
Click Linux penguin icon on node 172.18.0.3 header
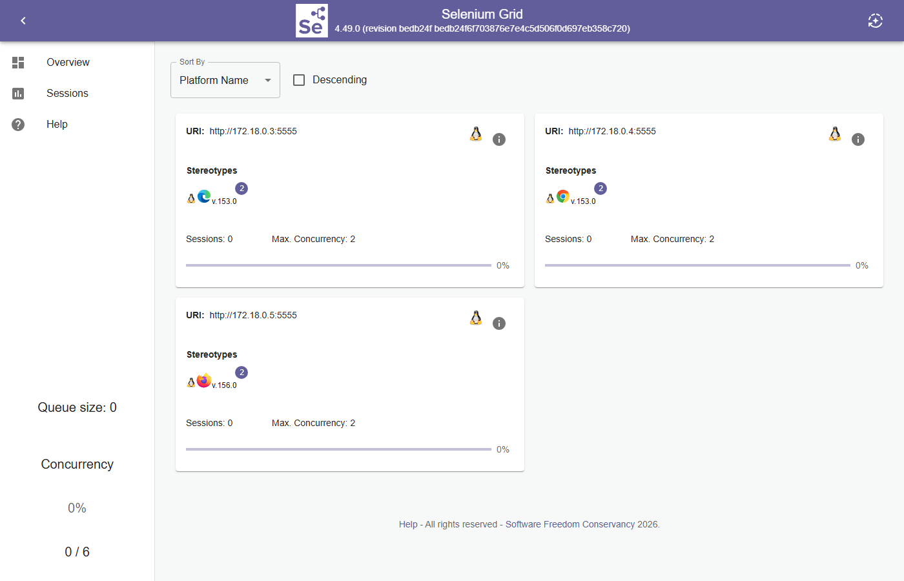[476, 134]
